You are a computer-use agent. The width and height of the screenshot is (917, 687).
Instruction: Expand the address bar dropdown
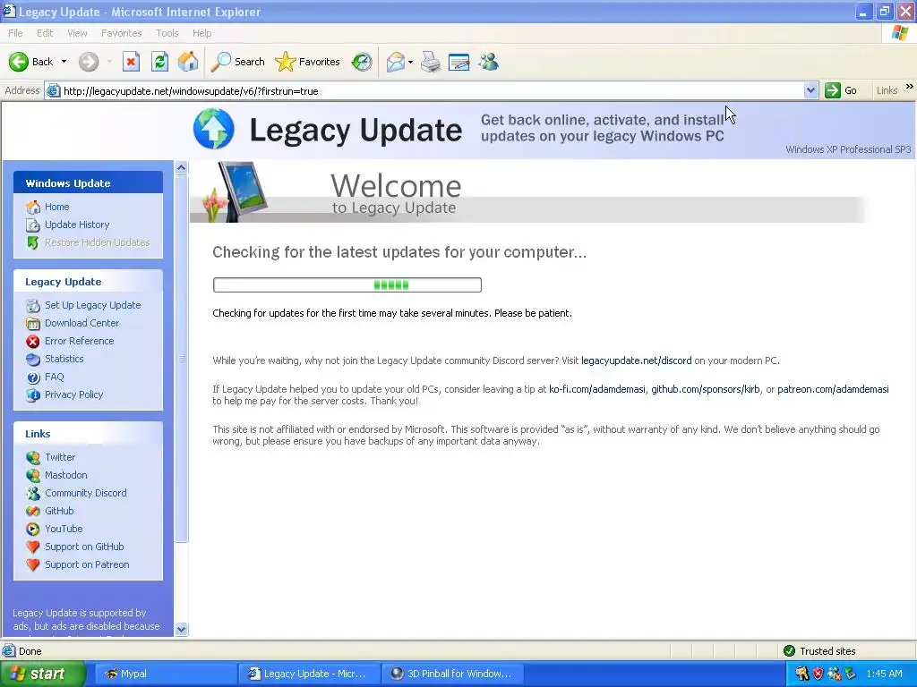(x=810, y=90)
